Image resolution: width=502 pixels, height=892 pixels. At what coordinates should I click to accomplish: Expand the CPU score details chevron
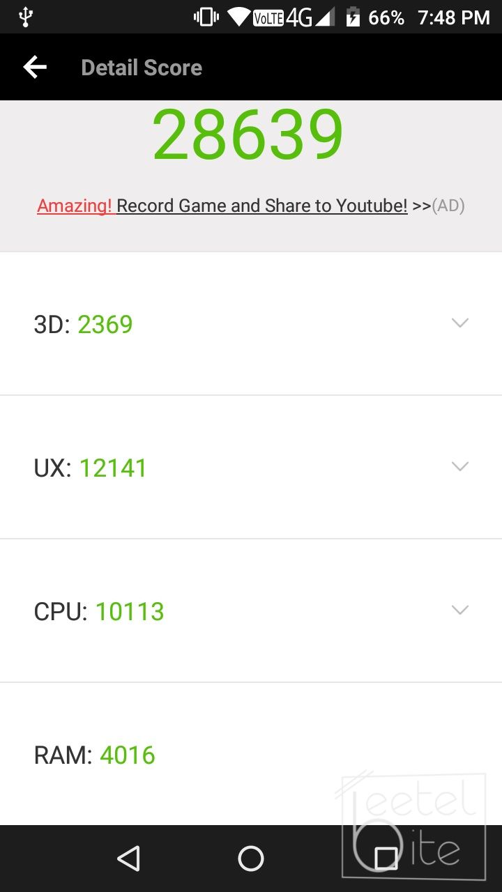[x=459, y=610]
